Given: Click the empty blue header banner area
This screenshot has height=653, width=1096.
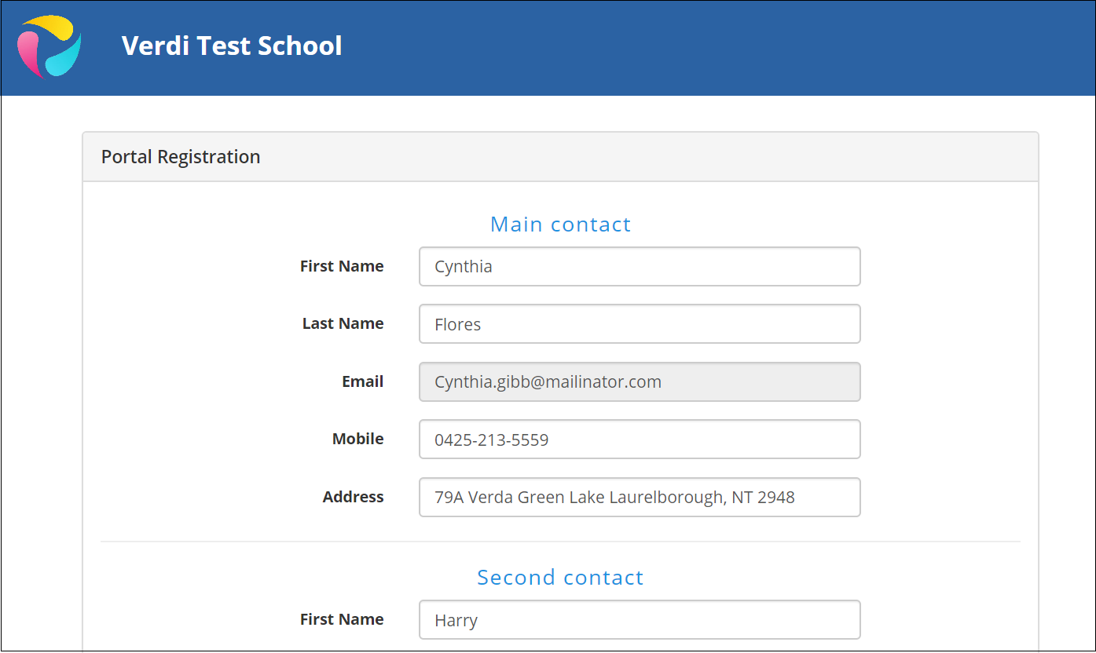Looking at the screenshot, I should pos(707,47).
